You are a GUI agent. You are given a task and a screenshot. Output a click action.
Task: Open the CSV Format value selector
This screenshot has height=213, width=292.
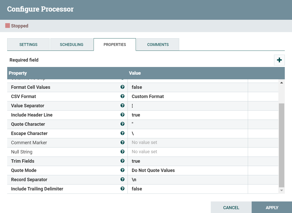coord(188,96)
